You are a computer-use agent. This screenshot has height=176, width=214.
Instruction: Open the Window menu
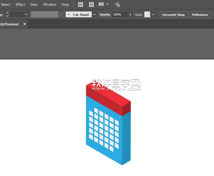(50, 5)
